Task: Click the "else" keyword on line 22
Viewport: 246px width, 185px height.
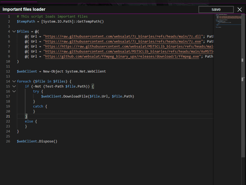Action: [29, 121]
